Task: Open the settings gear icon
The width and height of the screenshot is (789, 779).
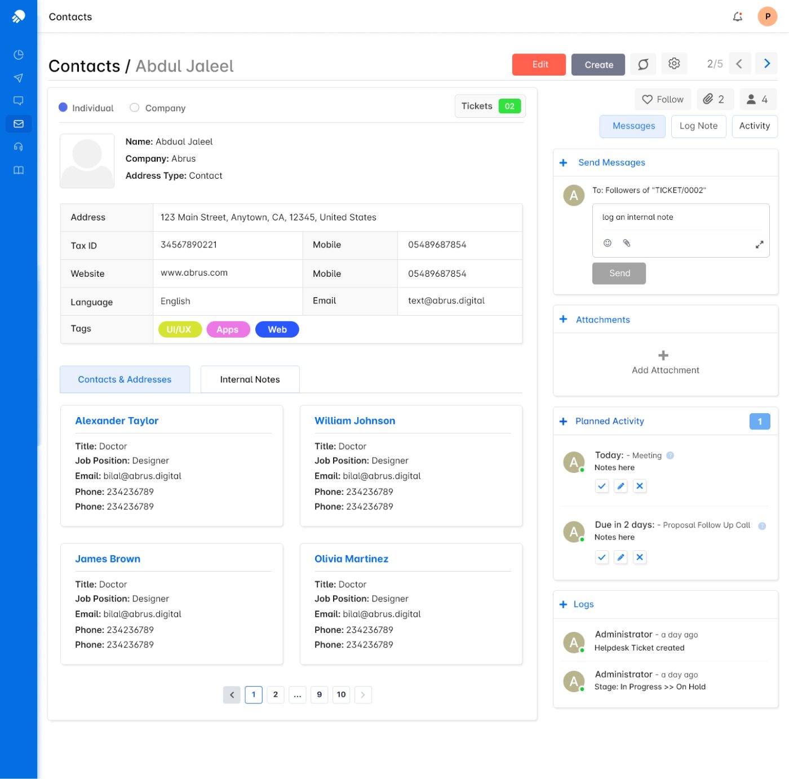Action: (674, 64)
